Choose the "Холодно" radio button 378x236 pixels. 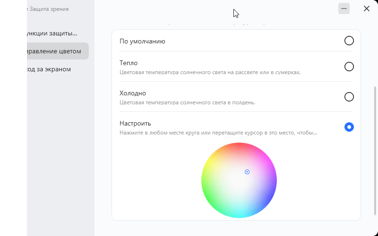click(349, 97)
